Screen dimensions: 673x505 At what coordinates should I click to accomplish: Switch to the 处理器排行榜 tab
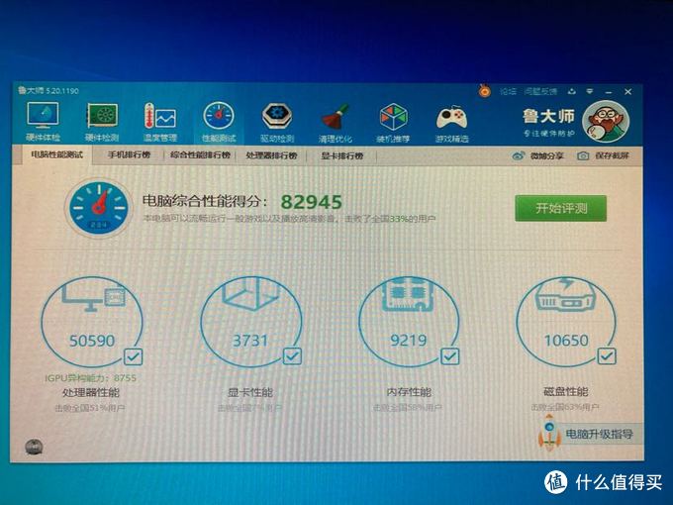(x=272, y=155)
